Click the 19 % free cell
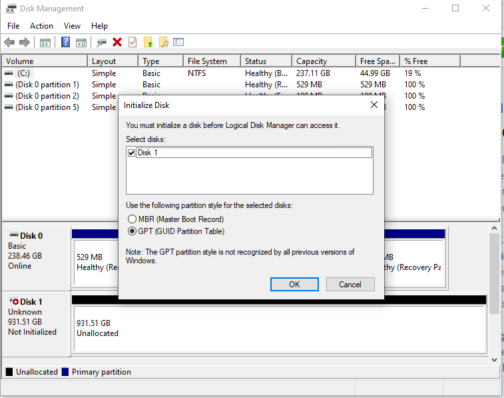Viewport: 504px width, 398px height. 413,73
